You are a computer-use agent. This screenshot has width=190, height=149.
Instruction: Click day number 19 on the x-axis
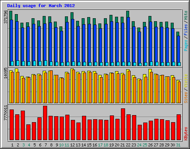111,145
